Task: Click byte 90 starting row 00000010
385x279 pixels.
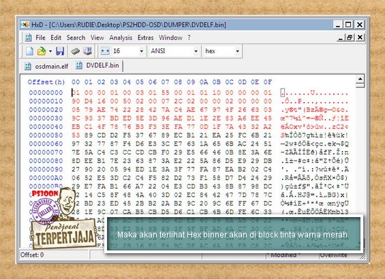Action: point(76,101)
